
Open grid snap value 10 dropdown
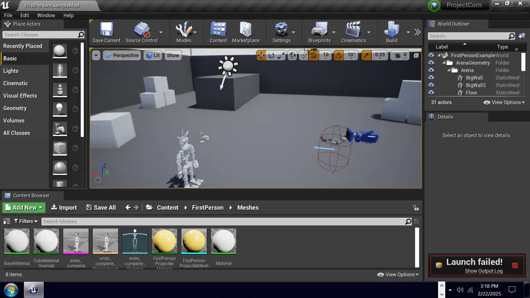click(326, 55)
